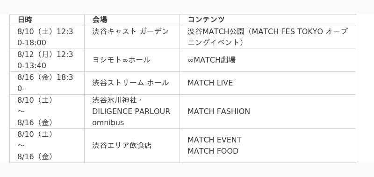
Task: Select the 渋谷キャスト ガーデン venue cell
Action: pyautogui.click(x=132, y=37)
